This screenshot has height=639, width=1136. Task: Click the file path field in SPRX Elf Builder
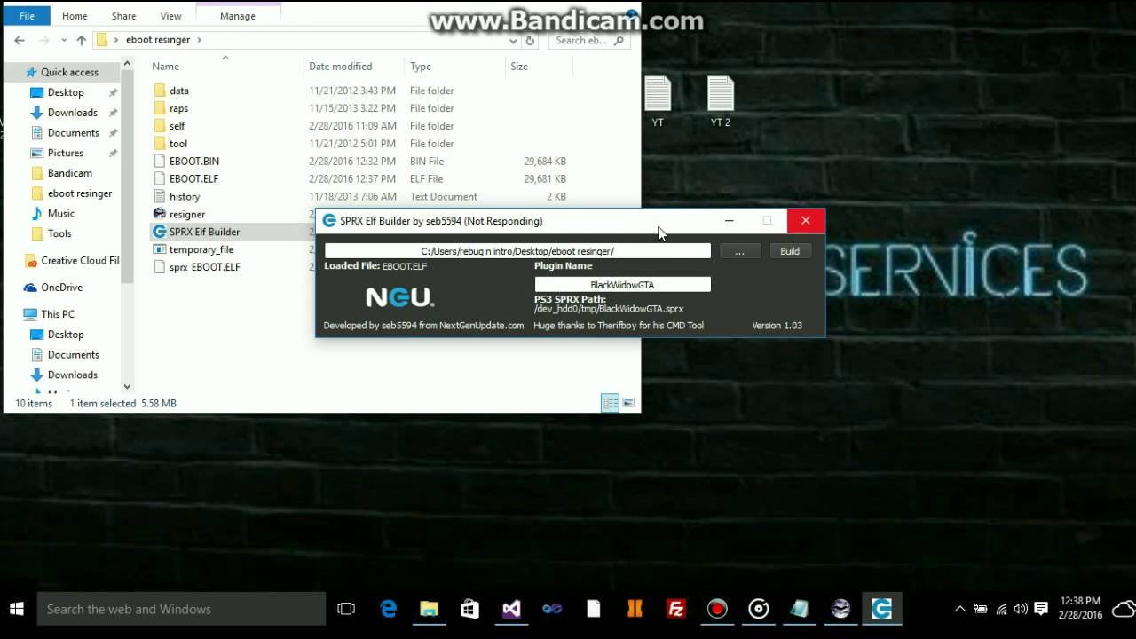tap(517, 251)
